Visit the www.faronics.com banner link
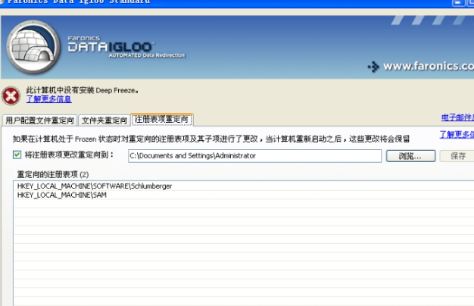This screenshot has height=306, width=474. [x=429, y=66]
